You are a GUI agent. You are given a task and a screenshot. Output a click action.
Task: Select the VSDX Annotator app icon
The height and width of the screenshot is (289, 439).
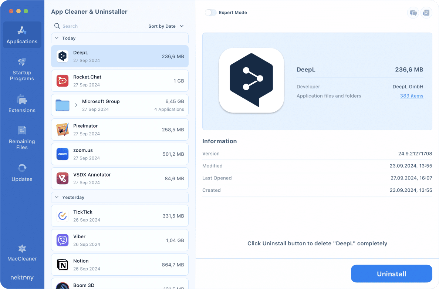[x=63, y=178]
